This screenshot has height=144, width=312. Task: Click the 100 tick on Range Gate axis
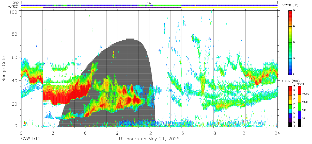[13, 12]
